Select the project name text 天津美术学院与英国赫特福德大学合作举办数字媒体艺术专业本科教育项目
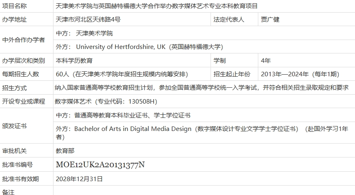Screen dimensions: 355x195 [157, 6]
